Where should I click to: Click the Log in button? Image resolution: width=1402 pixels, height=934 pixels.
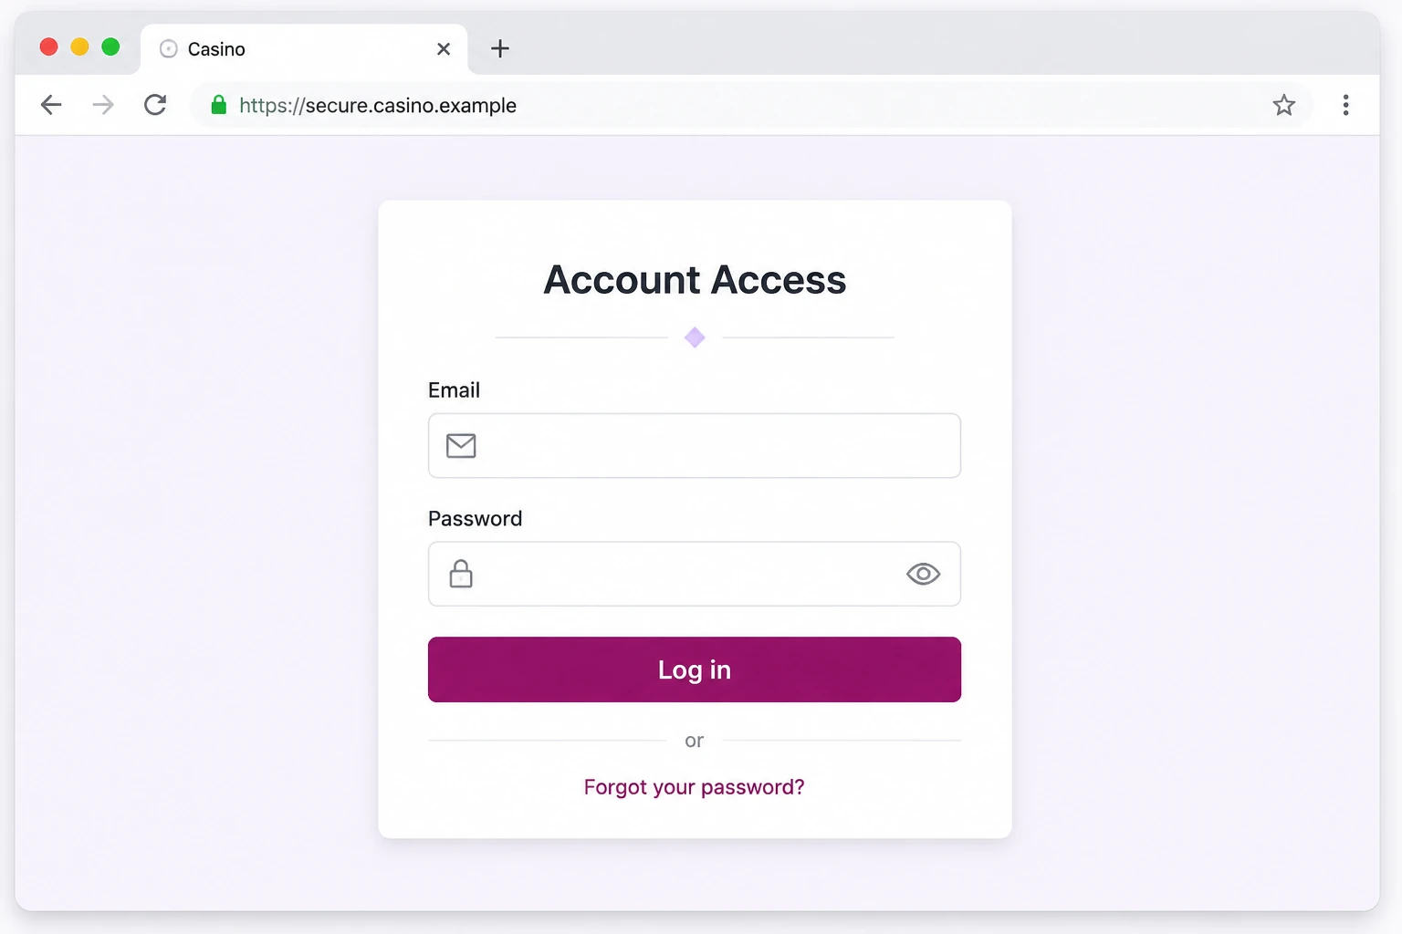click(x=695, y=669)
